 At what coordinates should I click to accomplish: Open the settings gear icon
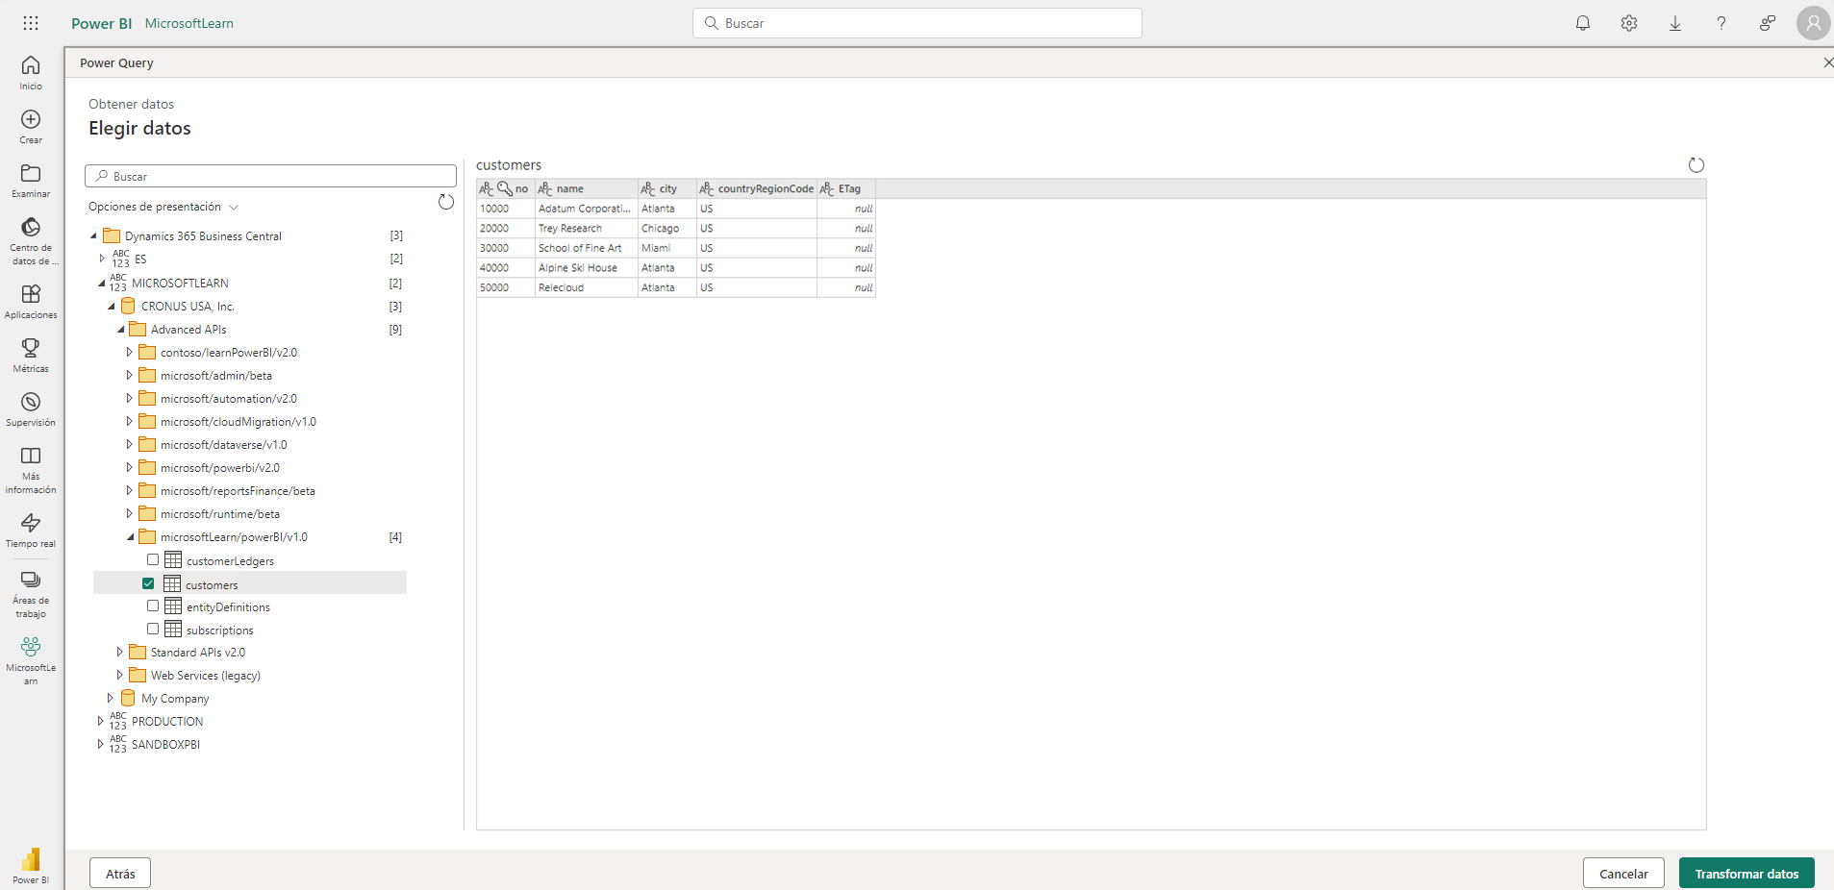(1629, 23)
